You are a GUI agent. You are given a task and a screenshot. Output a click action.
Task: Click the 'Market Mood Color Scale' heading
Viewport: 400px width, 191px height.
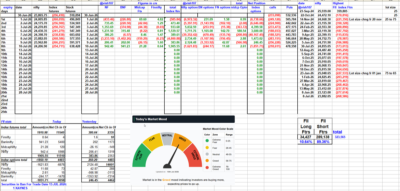(x=218, y=129)
